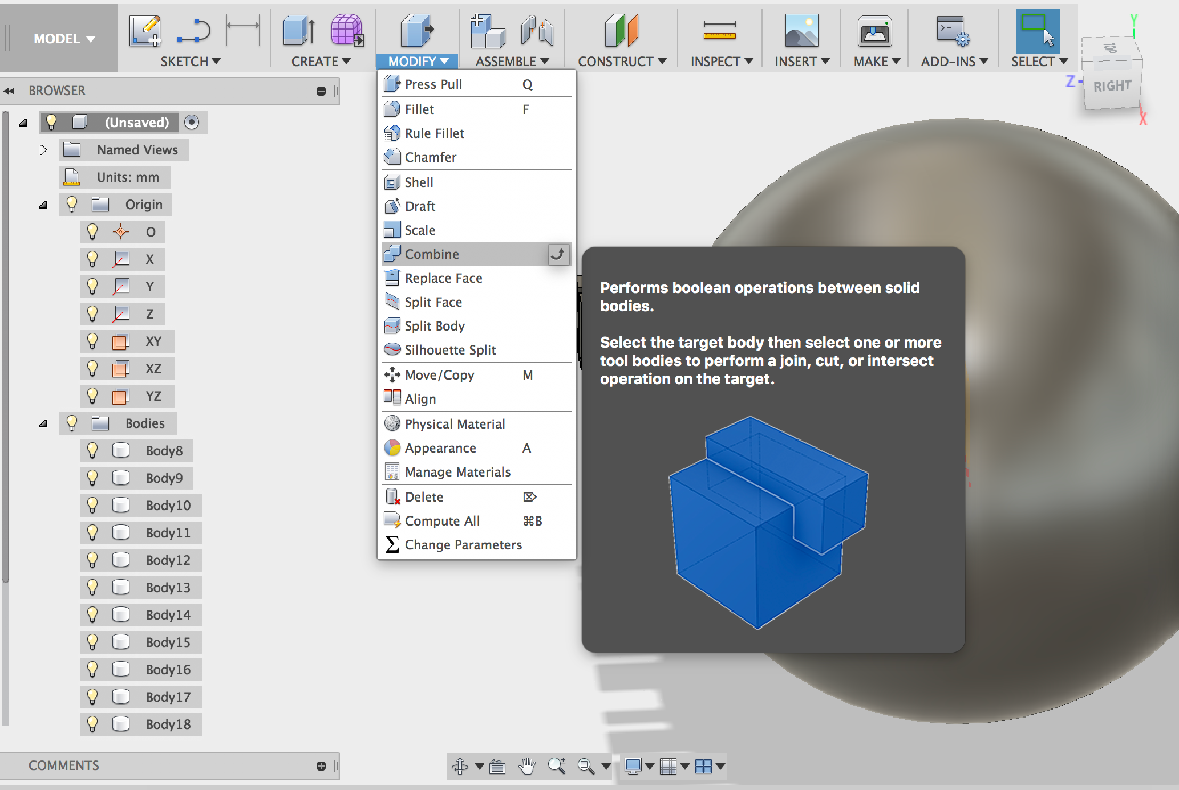Click the Browser panel minimize button
The height and width of the screenshot is (790, 1179).
click(x=321, y=91)
